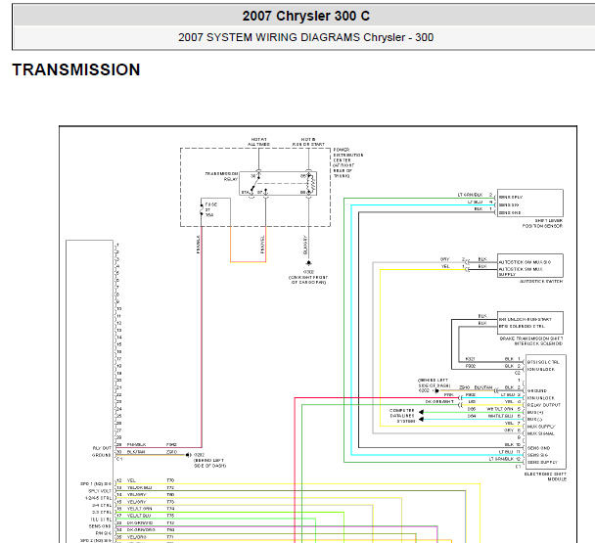Click the MUX SUPPLY pin label

coord(541,427)
